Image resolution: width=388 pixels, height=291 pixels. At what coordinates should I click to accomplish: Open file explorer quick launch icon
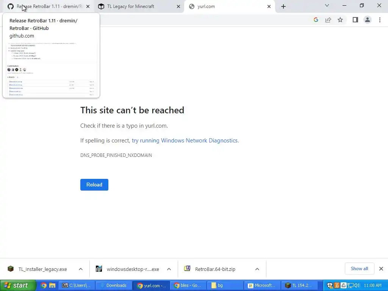click(x=52, y=285)
